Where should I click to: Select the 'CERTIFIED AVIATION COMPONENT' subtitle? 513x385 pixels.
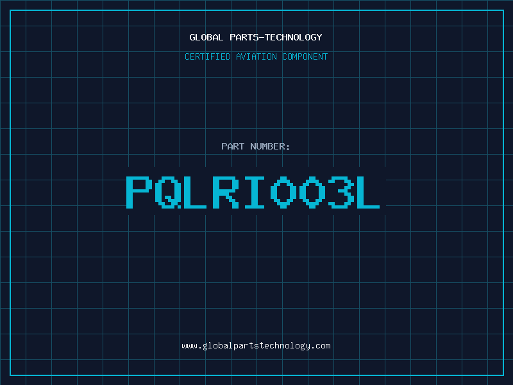[x=256, y=56]
